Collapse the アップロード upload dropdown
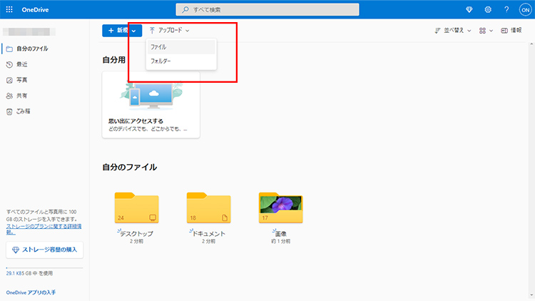535x301 pixels. coord(170,31)
